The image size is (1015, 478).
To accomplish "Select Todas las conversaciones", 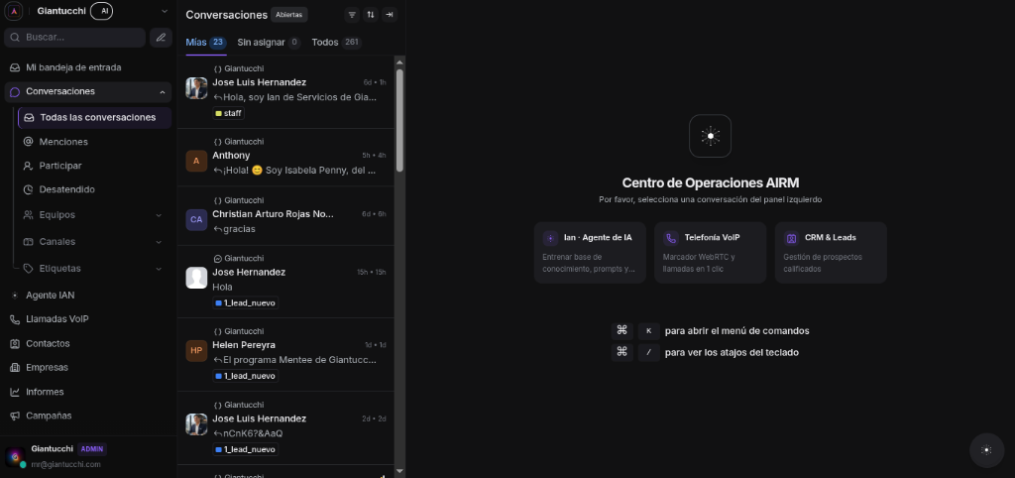I will [x=95, y=118].
